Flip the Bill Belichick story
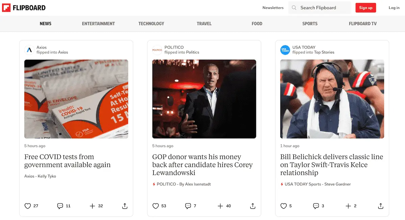This screenshot has height=220, width=405. [349, 206]
